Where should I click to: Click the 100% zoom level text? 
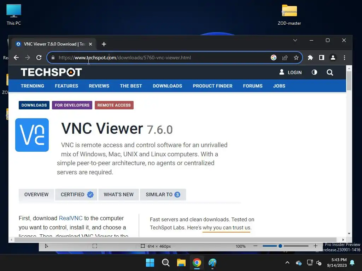240,246
